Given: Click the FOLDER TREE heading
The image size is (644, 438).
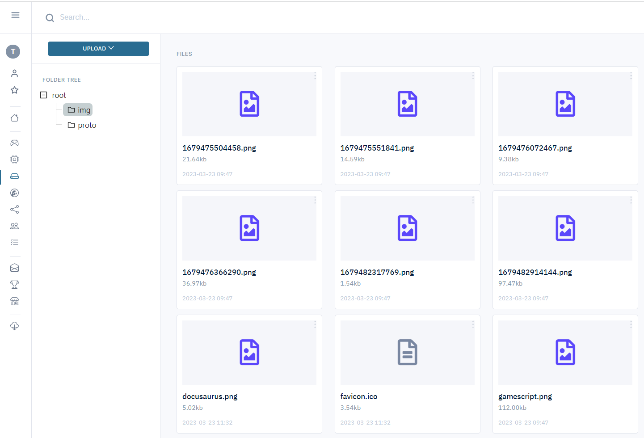Looking at the screenshot, I should (62, 80).
